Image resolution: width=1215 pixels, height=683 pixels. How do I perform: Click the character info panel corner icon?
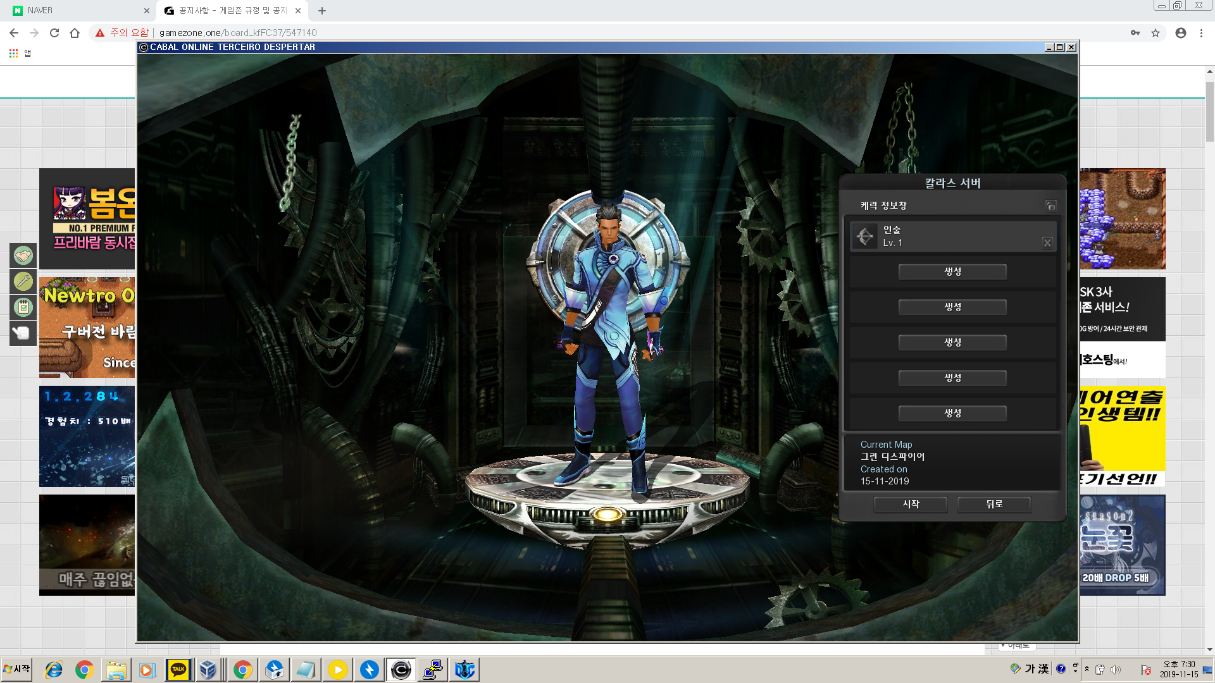point(1050,206)
